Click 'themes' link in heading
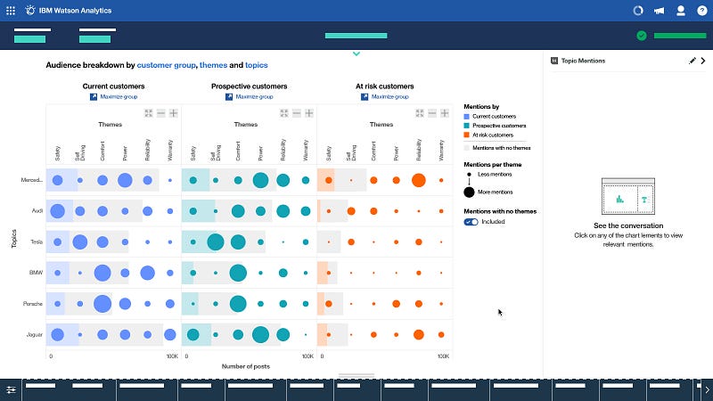 (213, 65)
